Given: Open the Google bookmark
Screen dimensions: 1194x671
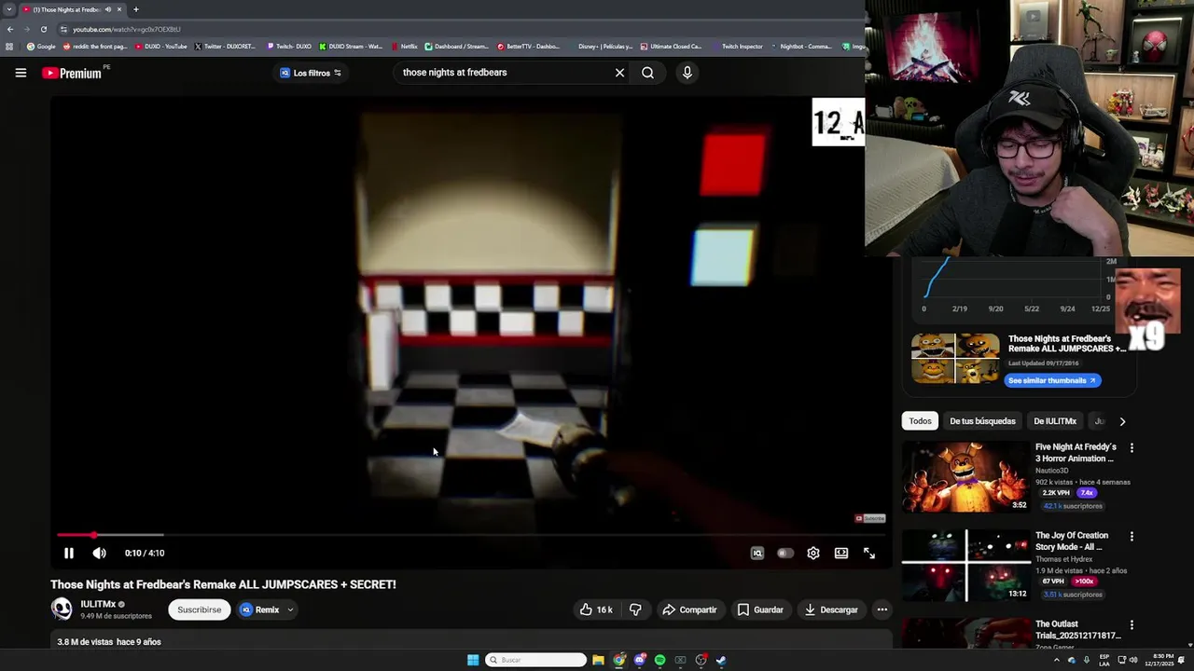Looking at the screenshot, I should point(42,46).
